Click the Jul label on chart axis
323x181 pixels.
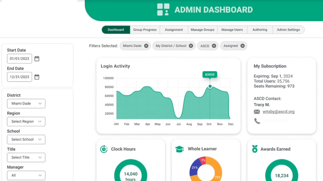[x=178, y=124]
